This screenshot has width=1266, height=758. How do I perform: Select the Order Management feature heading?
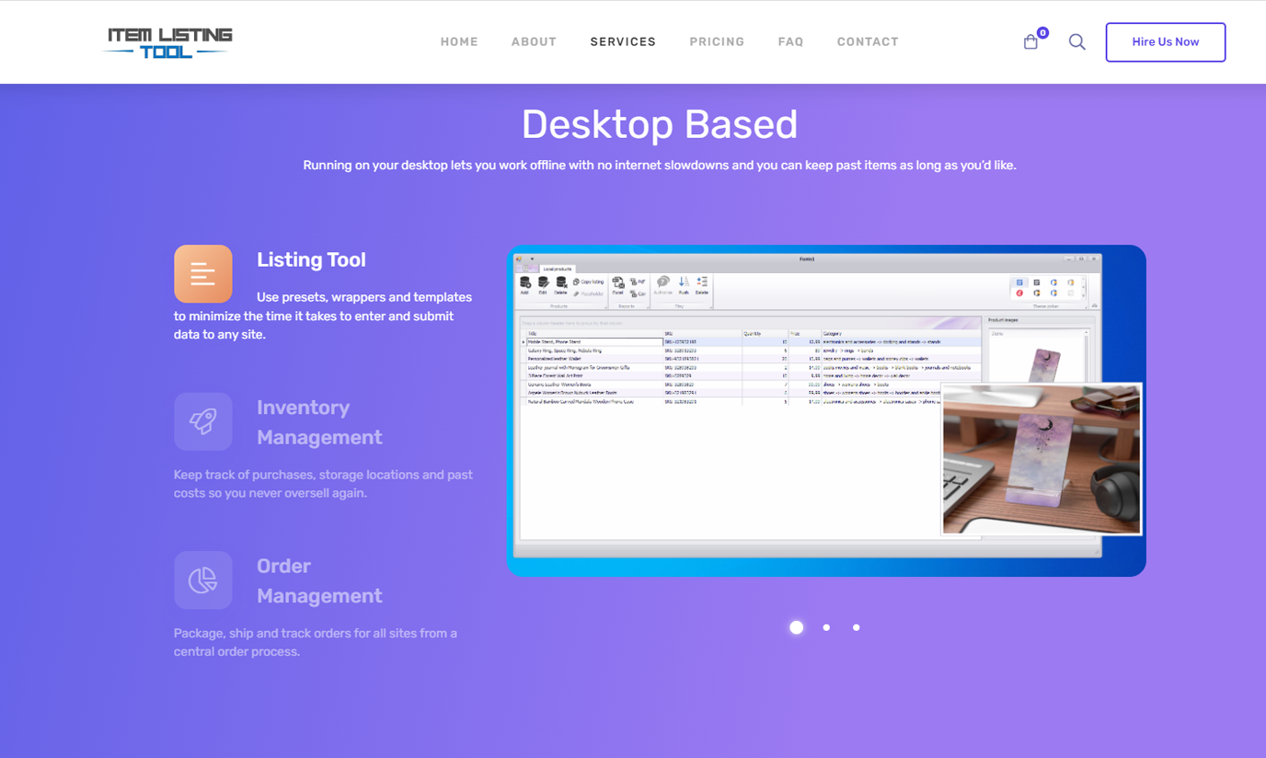(318, 580)
